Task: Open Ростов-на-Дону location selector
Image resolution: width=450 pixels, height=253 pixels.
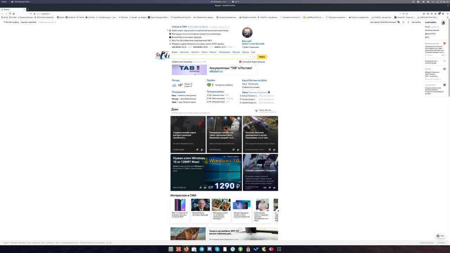Action: pos(11,22)
